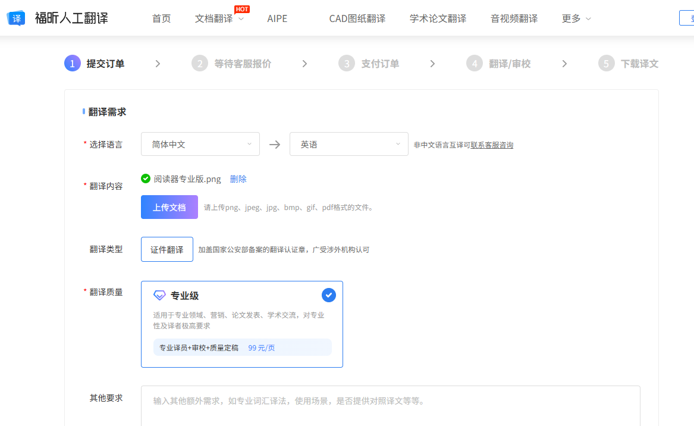Click the Foxit translation logo icon
This screenshot has height=426, width=694.
[x=16, y=18]
